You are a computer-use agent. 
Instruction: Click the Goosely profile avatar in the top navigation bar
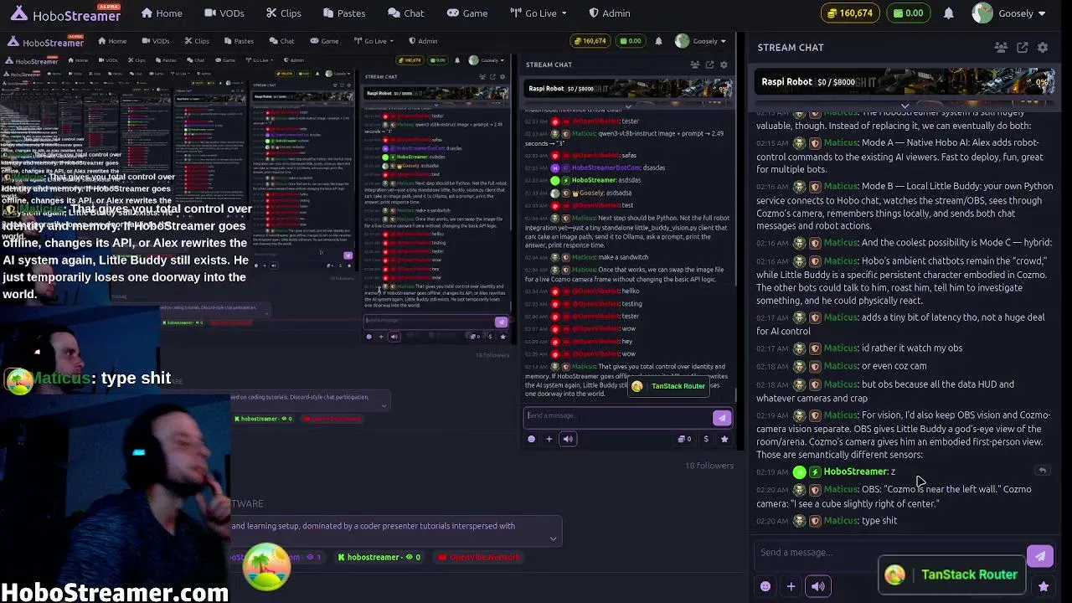(x=982, y=13)
